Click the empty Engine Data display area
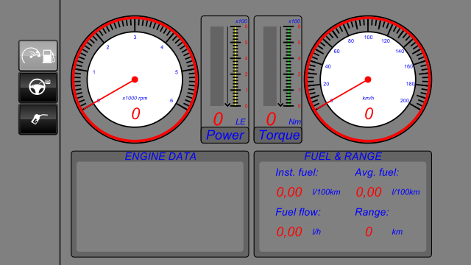 click(160, 207)
